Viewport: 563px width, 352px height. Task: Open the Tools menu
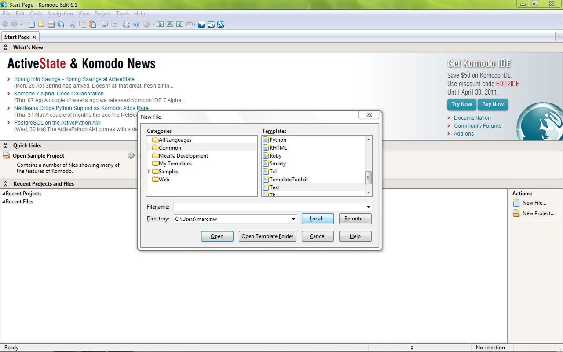click(122, 14)
